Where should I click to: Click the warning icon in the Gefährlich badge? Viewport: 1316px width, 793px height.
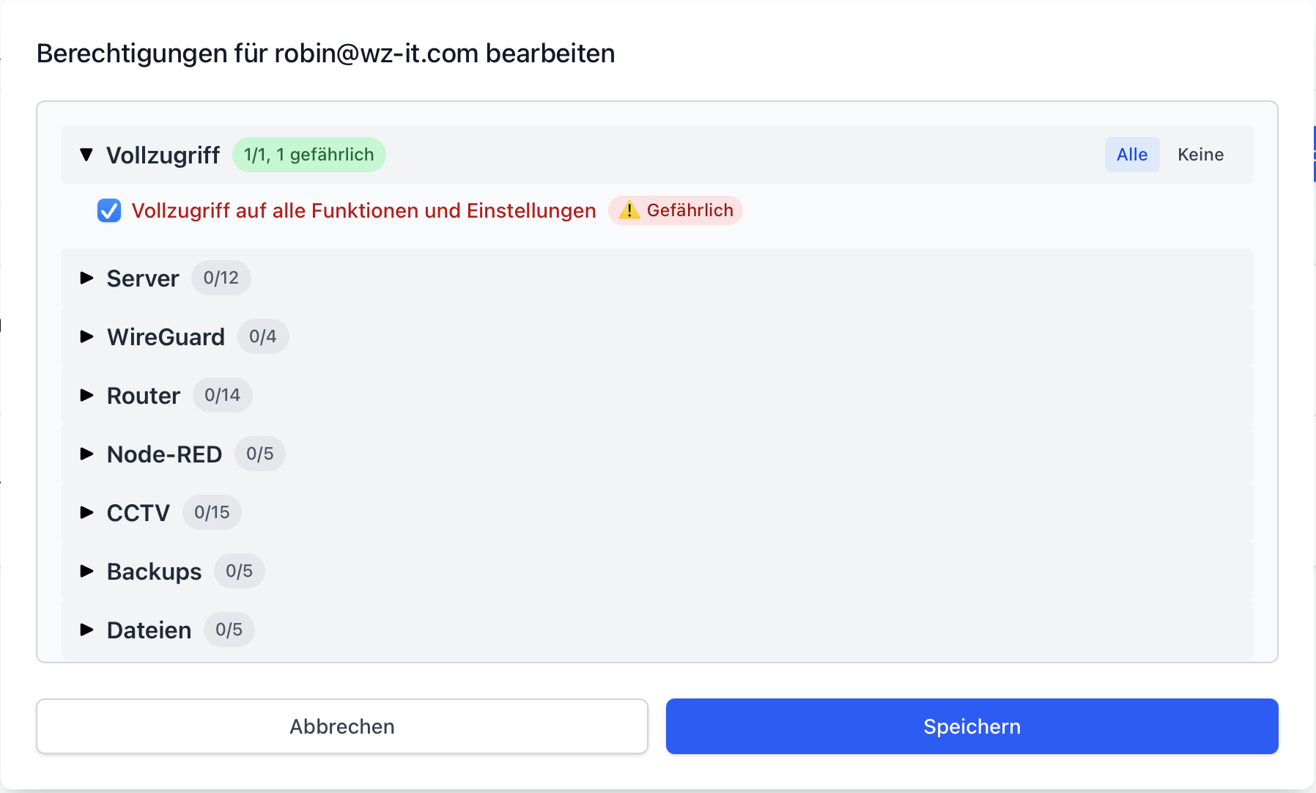coord(629,210)
